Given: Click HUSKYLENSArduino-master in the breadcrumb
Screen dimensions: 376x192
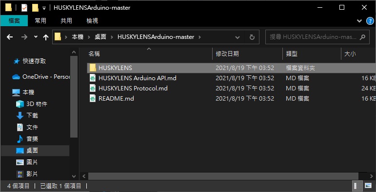Looking at the screenshot, I should coord(156,37).
